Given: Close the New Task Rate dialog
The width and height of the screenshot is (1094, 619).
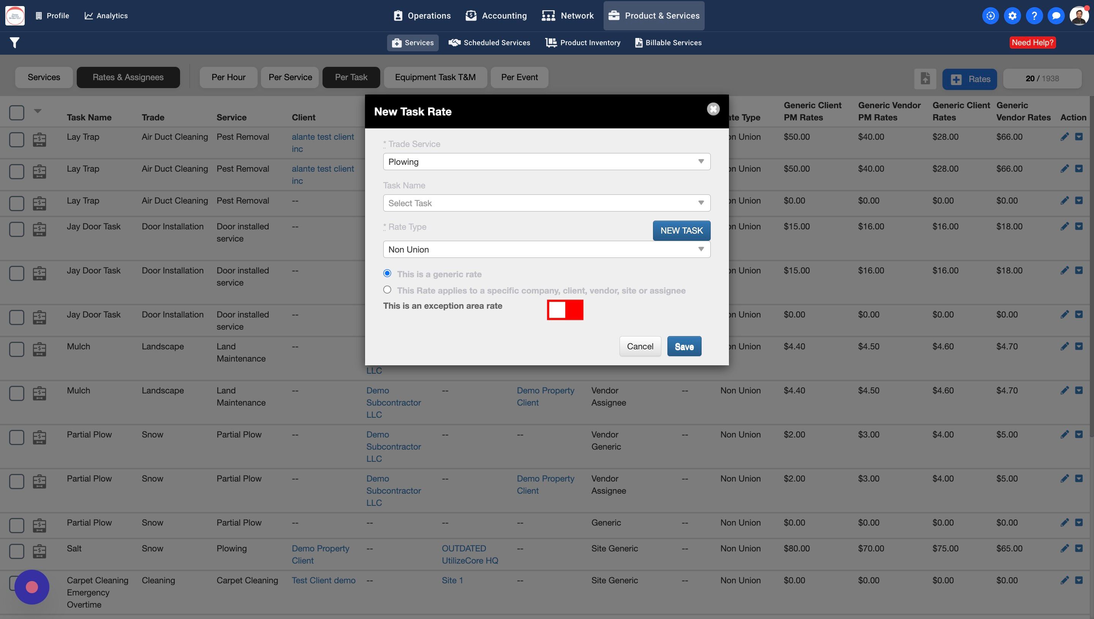Looking at the screenshot, I should pos(713,109).
